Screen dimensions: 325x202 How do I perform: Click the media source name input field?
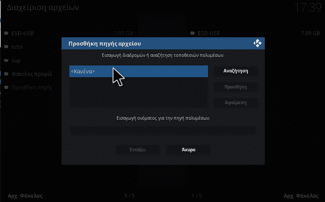pyautogui.click(x=163, y=130)
